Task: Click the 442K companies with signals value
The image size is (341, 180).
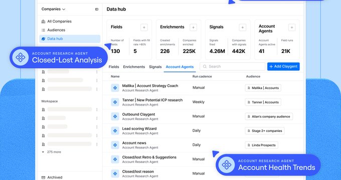Action: pos(239,51)
